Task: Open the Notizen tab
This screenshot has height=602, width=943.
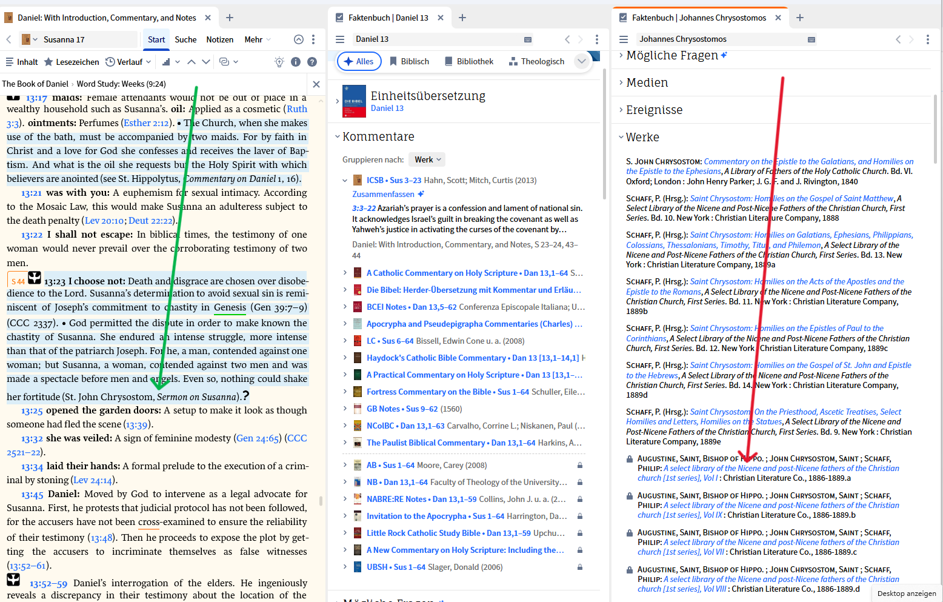Action: (219, 39)
